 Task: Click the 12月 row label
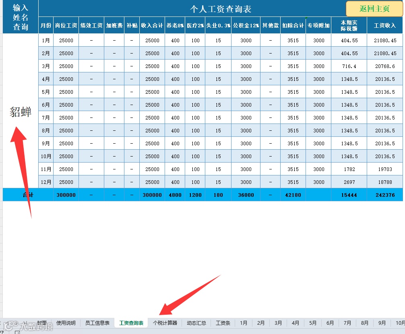click(x=46, y=182)
